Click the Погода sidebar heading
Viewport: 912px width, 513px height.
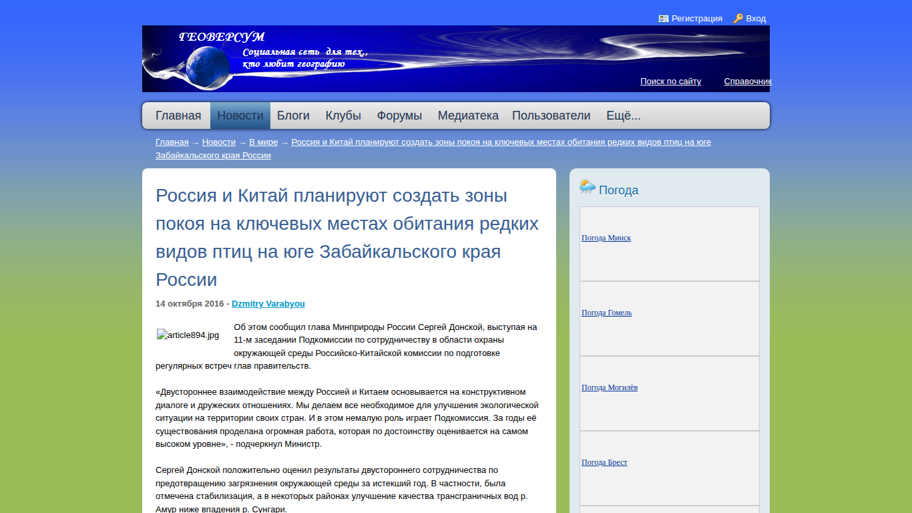pos(618,190)
